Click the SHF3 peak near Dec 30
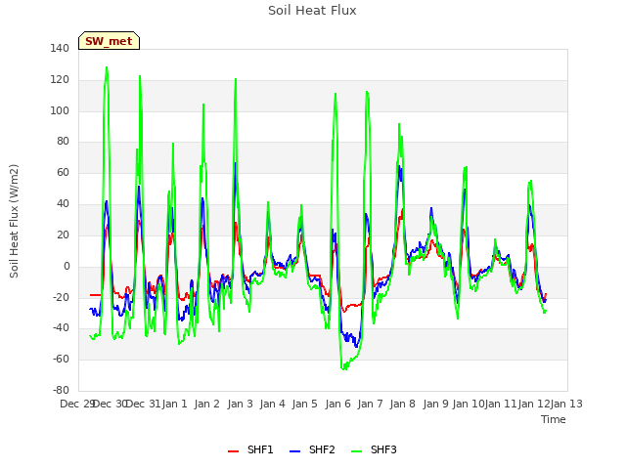The height and width of the screenshot is (469, 626). pyautogui.click(x=107, y=67)
